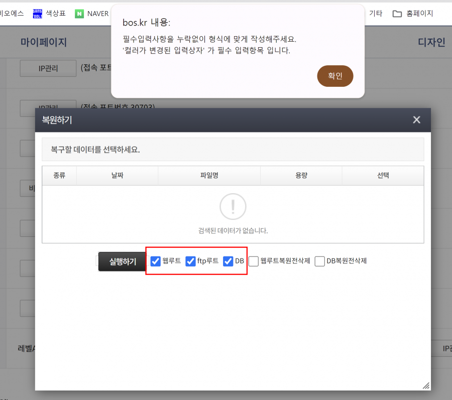
Task: Click the 색상표 bookmark icon
Action: pos(37,14)
